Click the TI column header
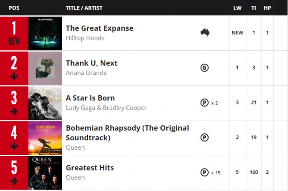The image size is (288, 191). [254, 8]
